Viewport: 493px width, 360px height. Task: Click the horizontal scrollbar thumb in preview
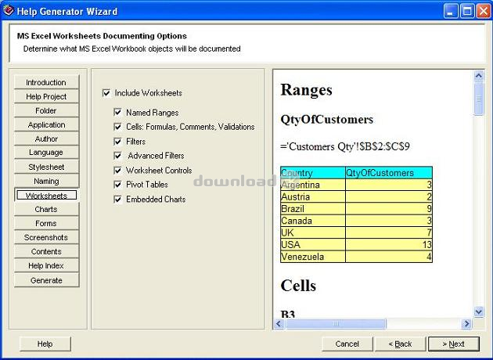coord(336,323)
